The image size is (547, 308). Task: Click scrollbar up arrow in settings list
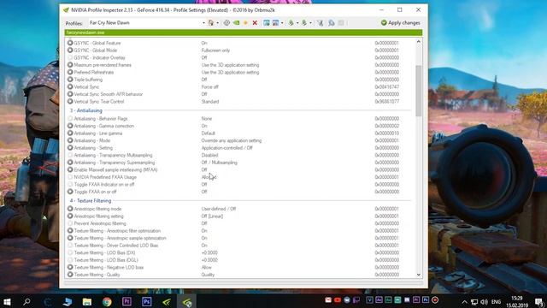pyautogui.click(x=419, y=42)
